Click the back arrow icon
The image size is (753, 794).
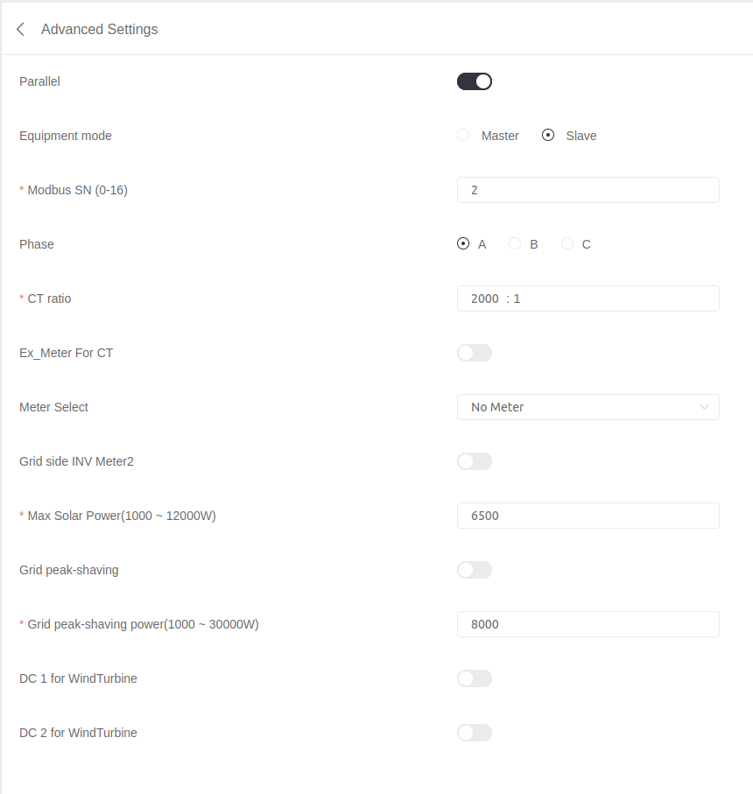point(21,30)
